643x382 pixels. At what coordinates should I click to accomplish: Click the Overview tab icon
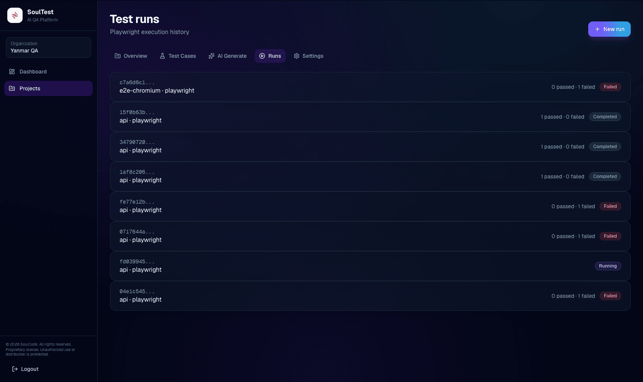point(118,56)
